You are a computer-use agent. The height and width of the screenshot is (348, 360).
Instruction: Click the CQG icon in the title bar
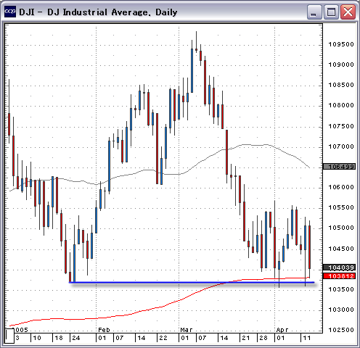(x=10, y=12)
